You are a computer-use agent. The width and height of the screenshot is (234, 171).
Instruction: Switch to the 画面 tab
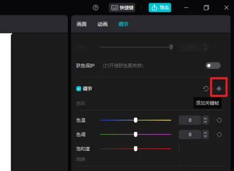coord(81,24)
